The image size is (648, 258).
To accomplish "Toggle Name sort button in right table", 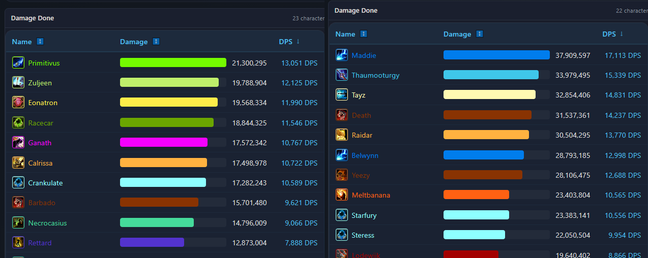I will [x=364, y=34].
